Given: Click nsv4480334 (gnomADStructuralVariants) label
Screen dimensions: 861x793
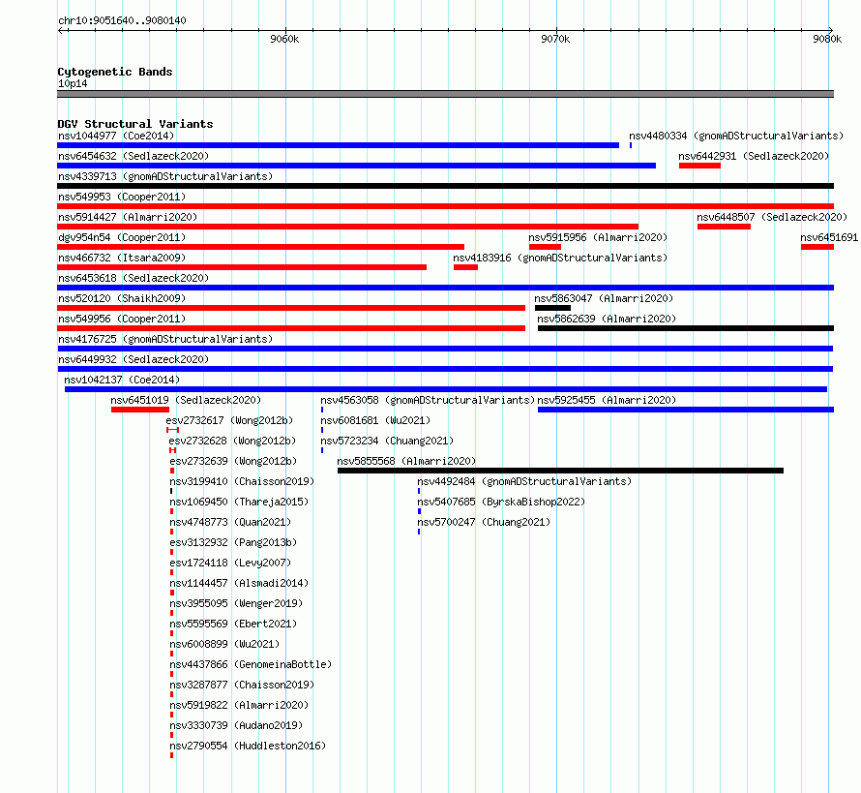Looking at the screenshot, I should [x=736, y=136].
